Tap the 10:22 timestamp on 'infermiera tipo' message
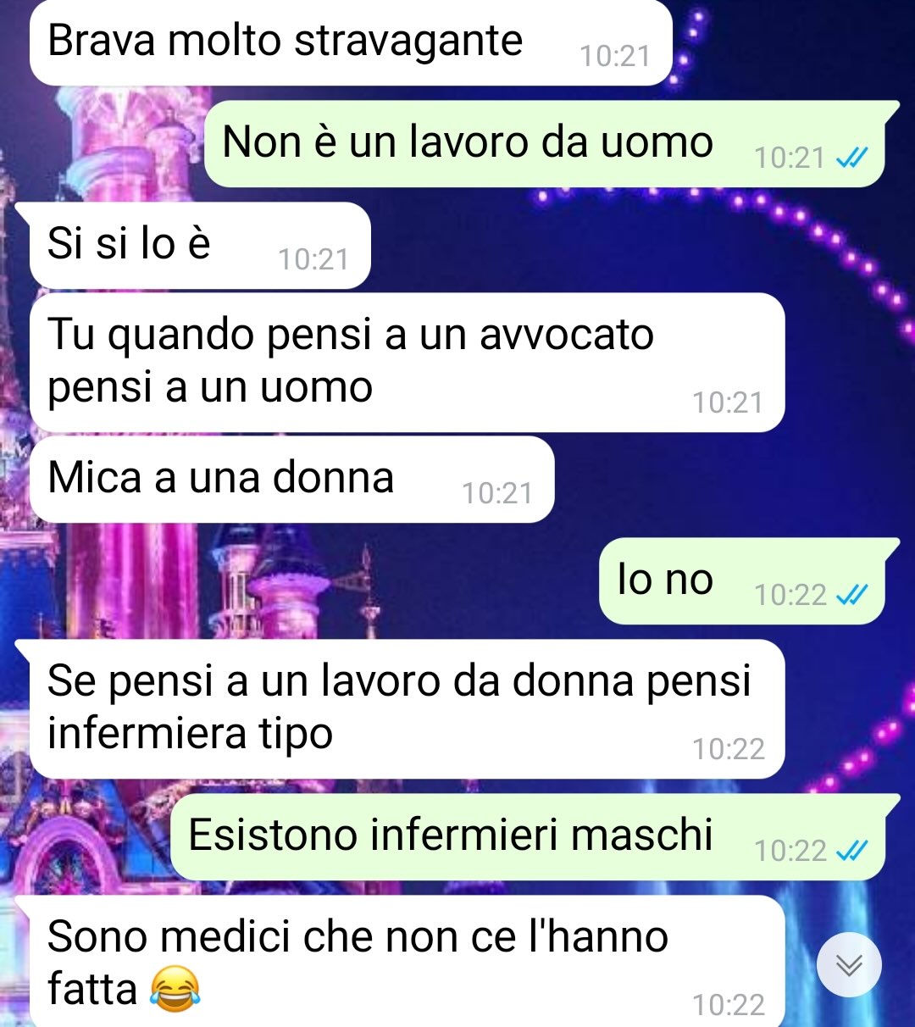Viewport: 915px width, 1027px height. 729,749
